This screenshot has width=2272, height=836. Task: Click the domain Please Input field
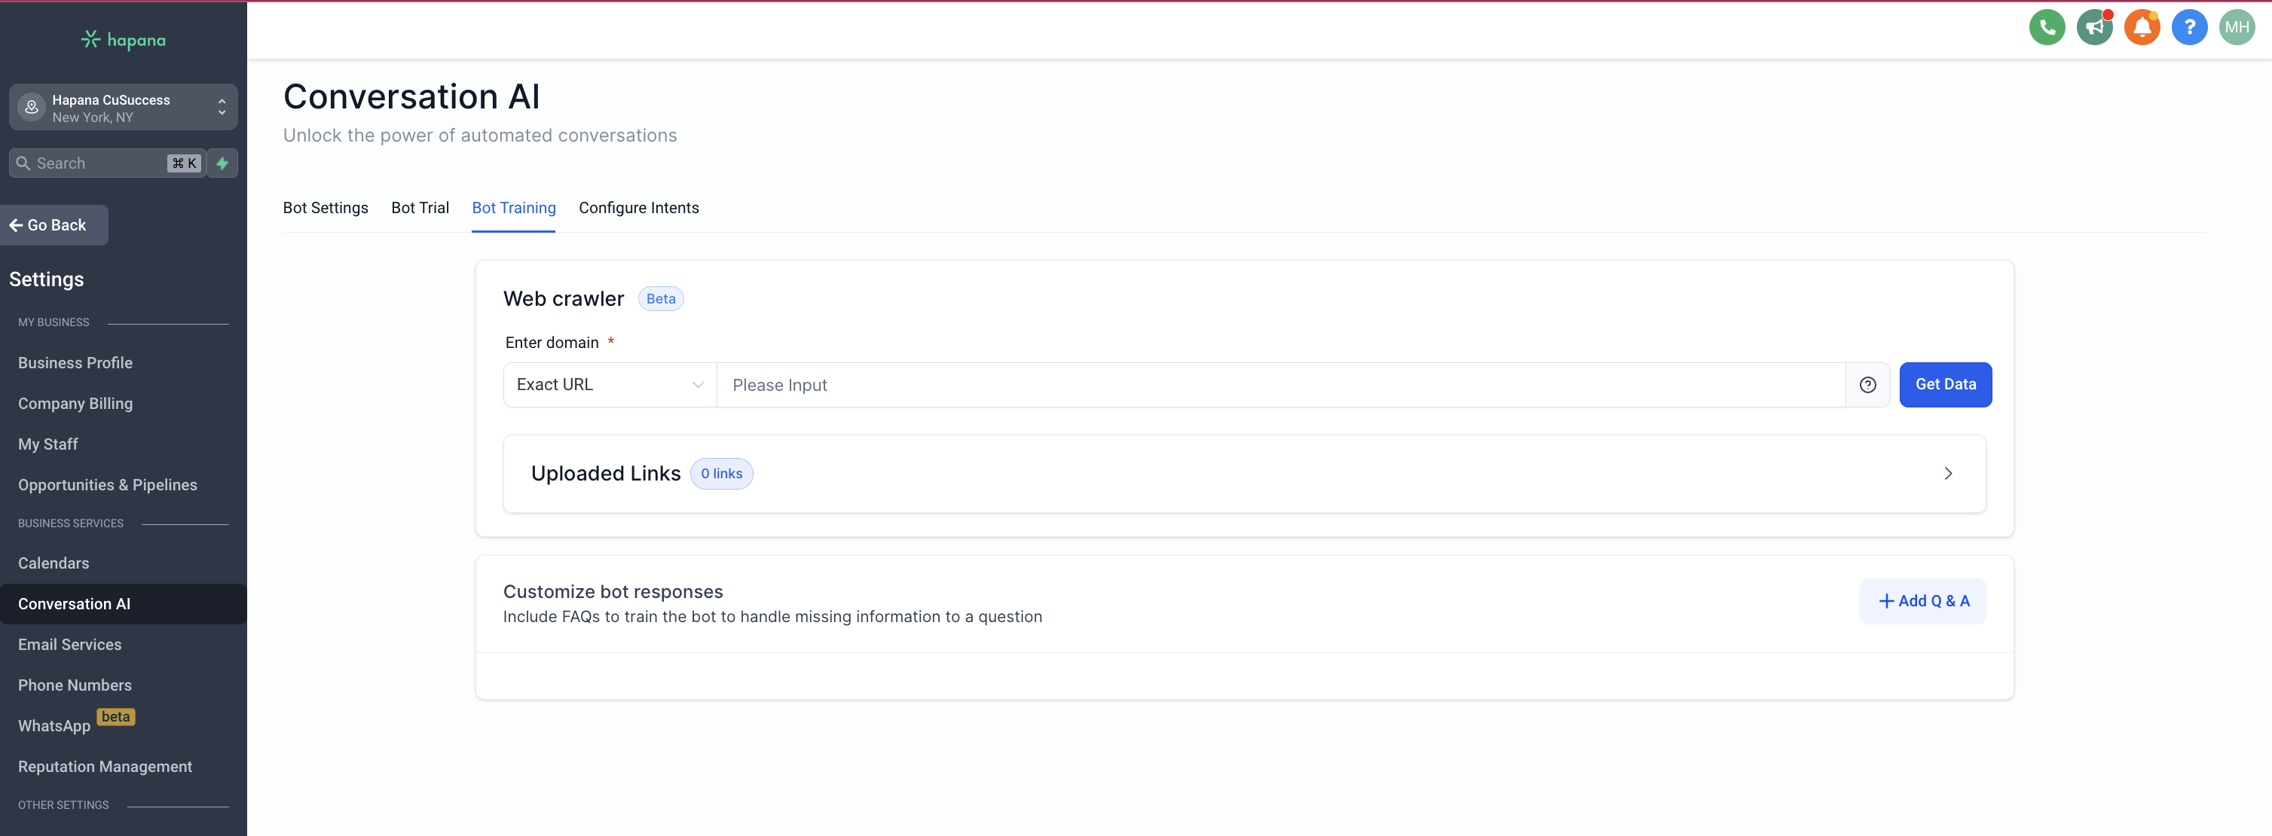(1279, 386)
